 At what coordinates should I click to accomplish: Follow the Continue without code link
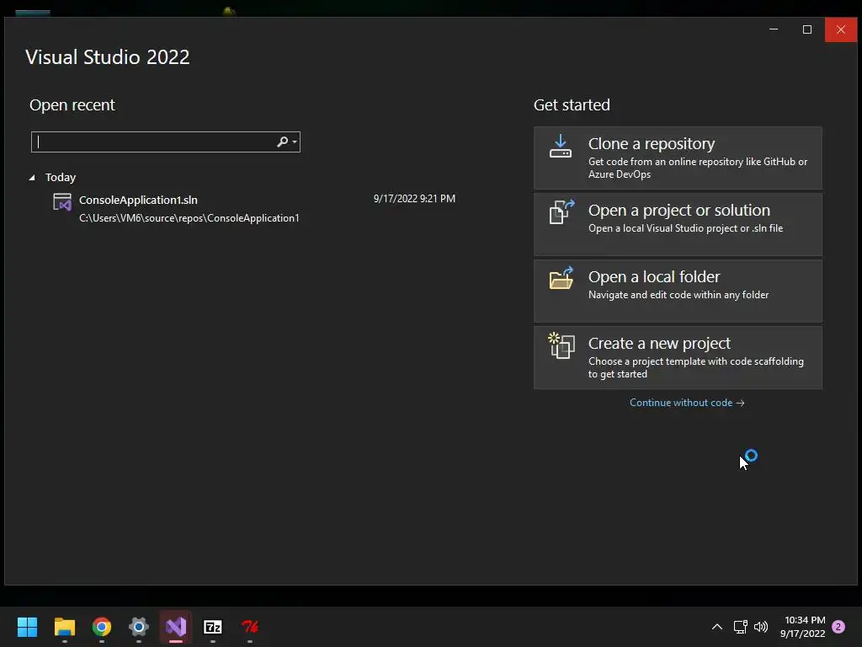(x=687, y=403)
